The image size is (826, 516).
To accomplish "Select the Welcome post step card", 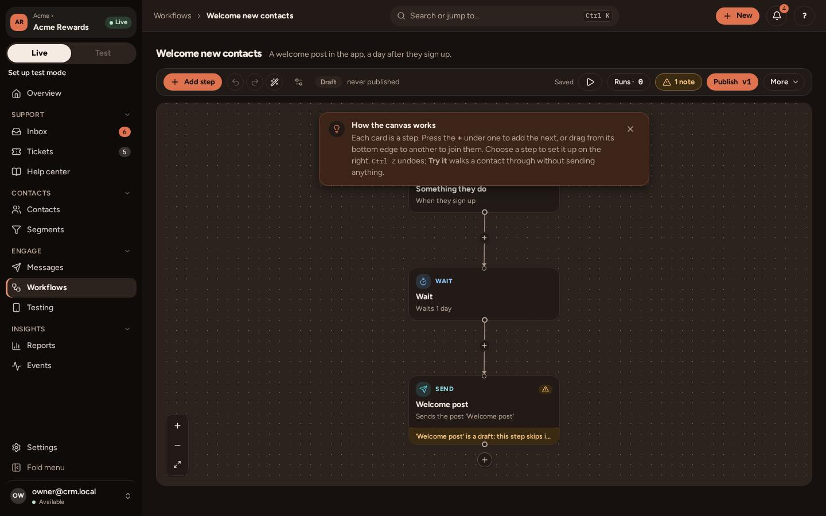I will tap(484, 410).
